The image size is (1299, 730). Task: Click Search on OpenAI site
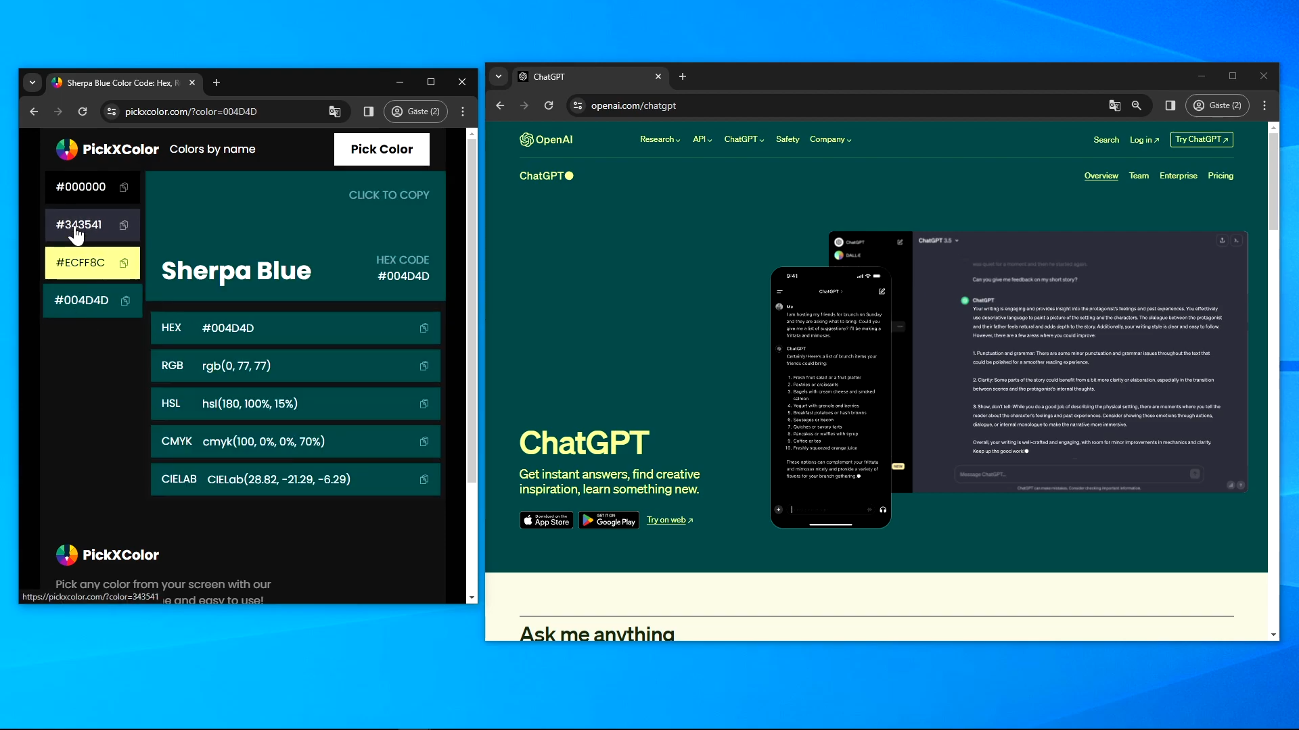[1106, 140]
